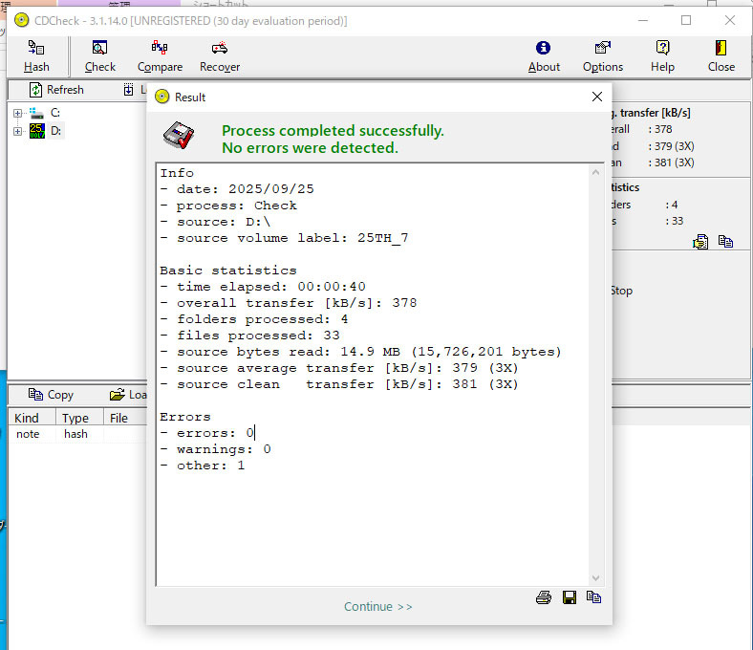Select the D: drive in tree

(x=55, y=131)
